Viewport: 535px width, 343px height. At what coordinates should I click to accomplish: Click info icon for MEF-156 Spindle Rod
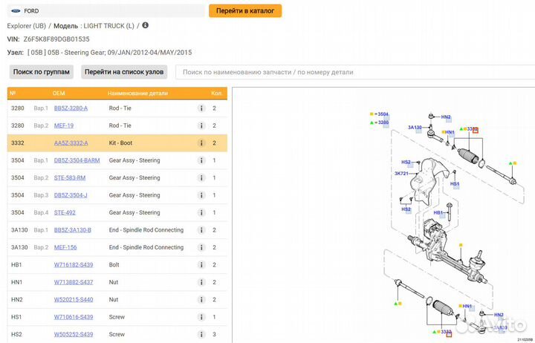(x=201, y=248)
